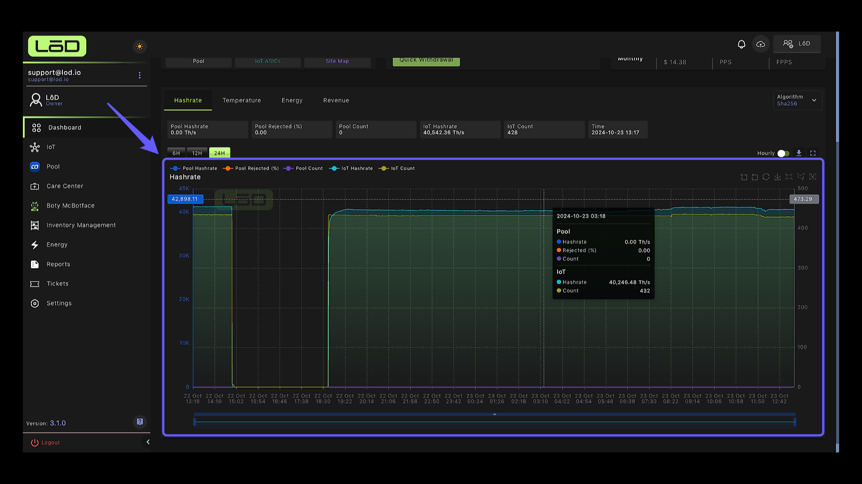Viewport: 862px width, 484px height.
Task: Click the IoT Hashrate 40,542.36 Th/s card
Action: click(460, 130)
